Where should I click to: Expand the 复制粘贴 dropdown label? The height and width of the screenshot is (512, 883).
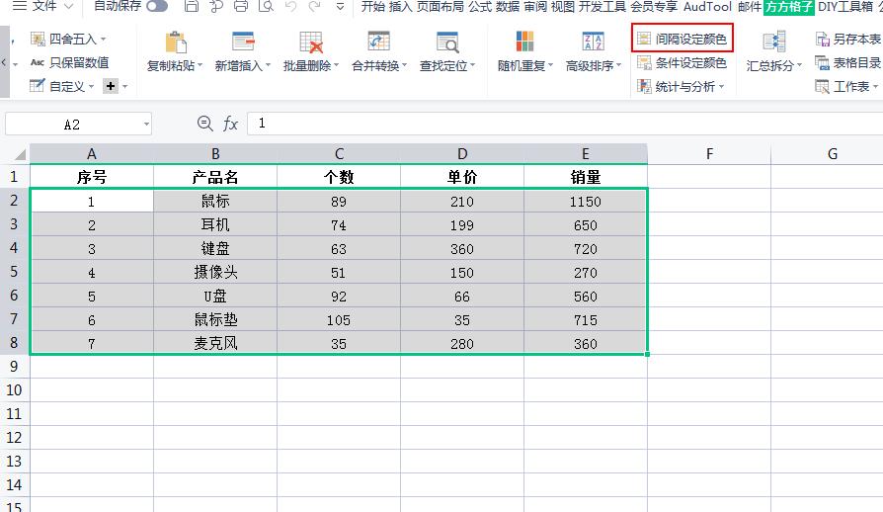tap(175, 66)
